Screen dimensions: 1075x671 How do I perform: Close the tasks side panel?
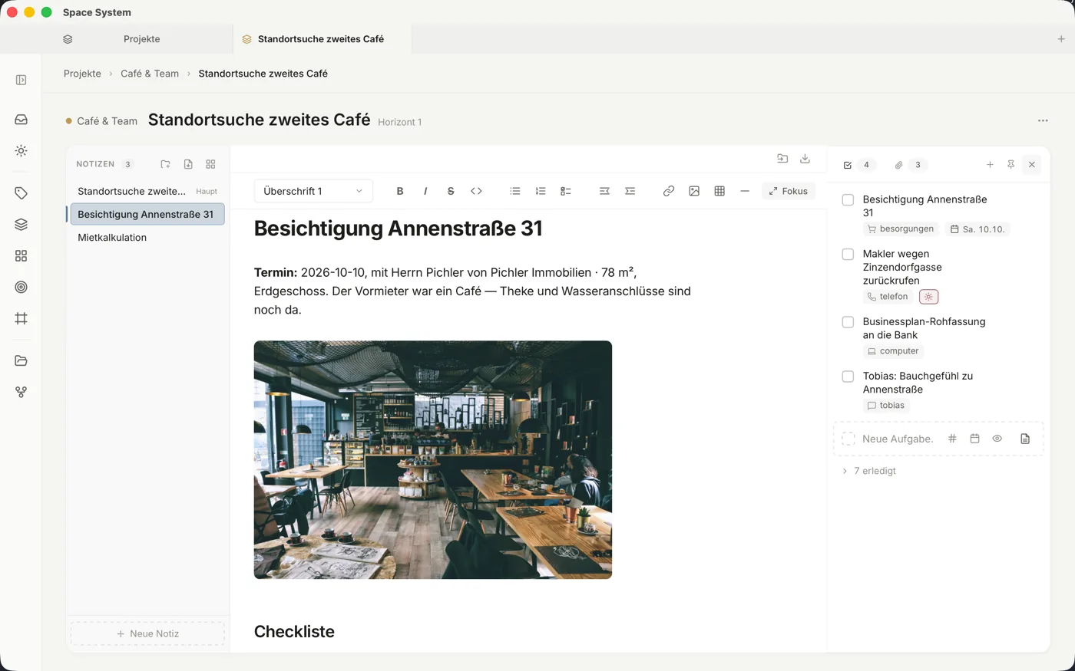point(1032,165)
